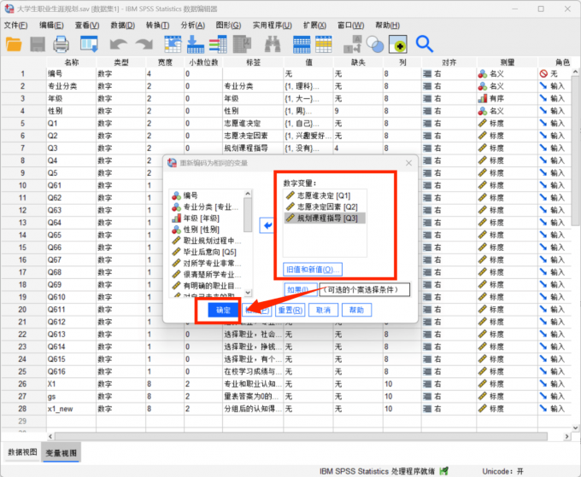Click the 如果(I) button
This screenshot has height=477, width=581.
coord(301,290)
